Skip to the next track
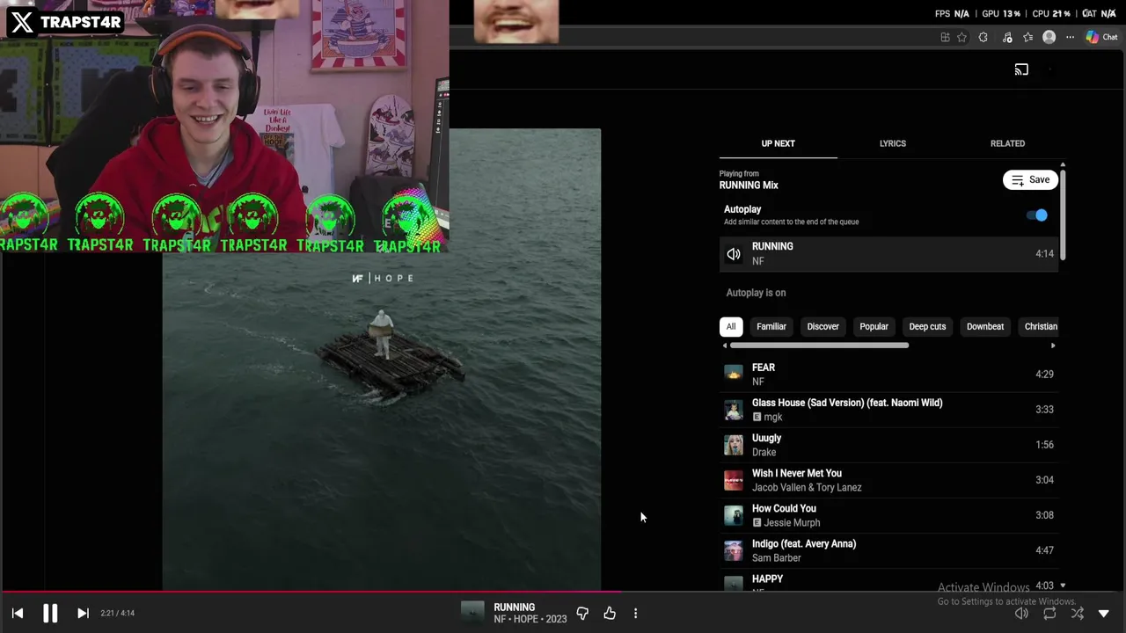This screenshot has width=1126, height=633. point(83,614)
